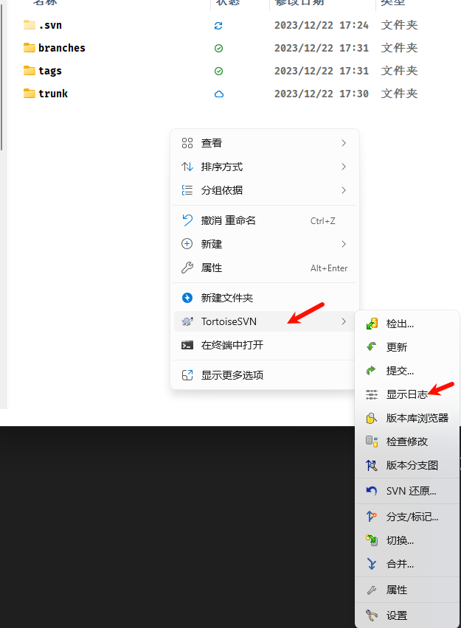Choose 在终端中打开 from context menu
Image resolution: width=461 pixels, height=628 pixels.
[265, 345]
